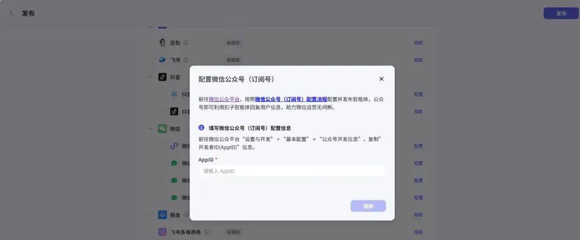This screenshot has width=580, height=240.
Task: Click 配置 in the purple link icon row
Action: click(x=418, y=146)
